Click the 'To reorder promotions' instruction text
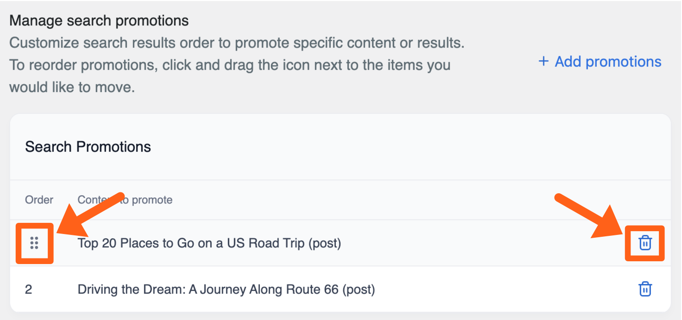Screen dimensions: 682x320 (x=229, y=65)
